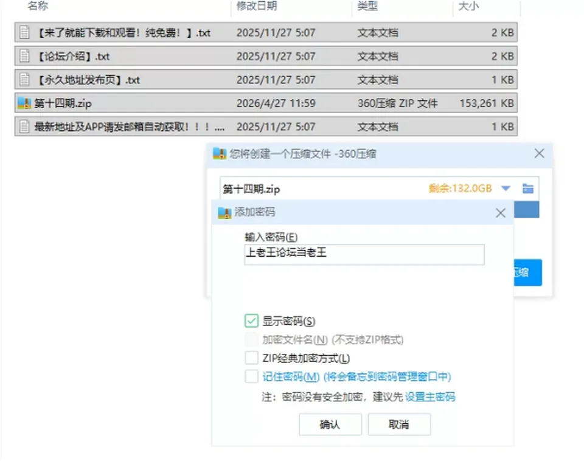
Task: Tick the 记住密码(M) checkbox
Action: click(x=251, y=376)
